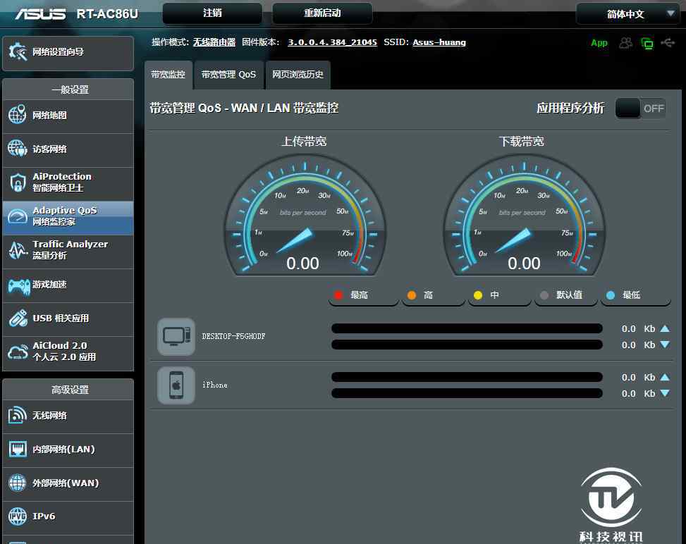Select the gray 默认值 priority swatch

pos(544,295)
